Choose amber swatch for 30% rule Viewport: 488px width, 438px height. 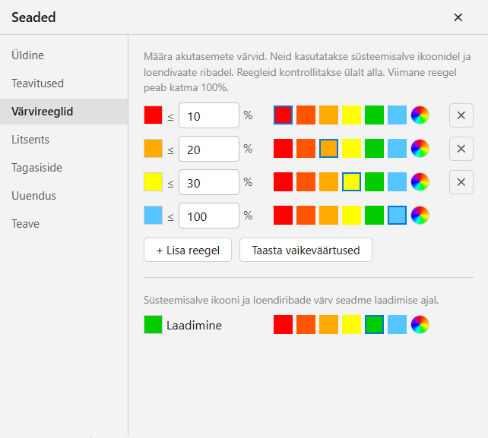click(328, 182)
